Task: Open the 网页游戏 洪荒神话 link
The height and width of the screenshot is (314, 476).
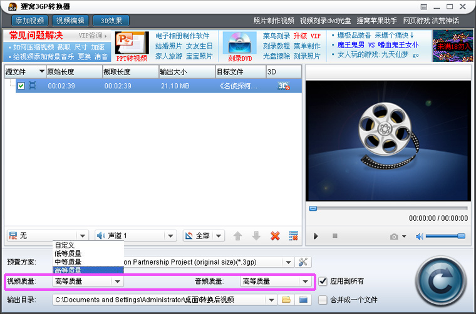Action: click(431, 21)
